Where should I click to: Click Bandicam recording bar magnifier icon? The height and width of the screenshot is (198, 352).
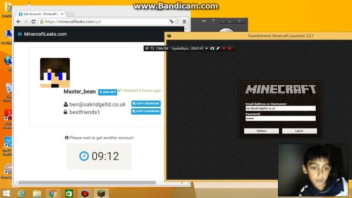point(152,48)
